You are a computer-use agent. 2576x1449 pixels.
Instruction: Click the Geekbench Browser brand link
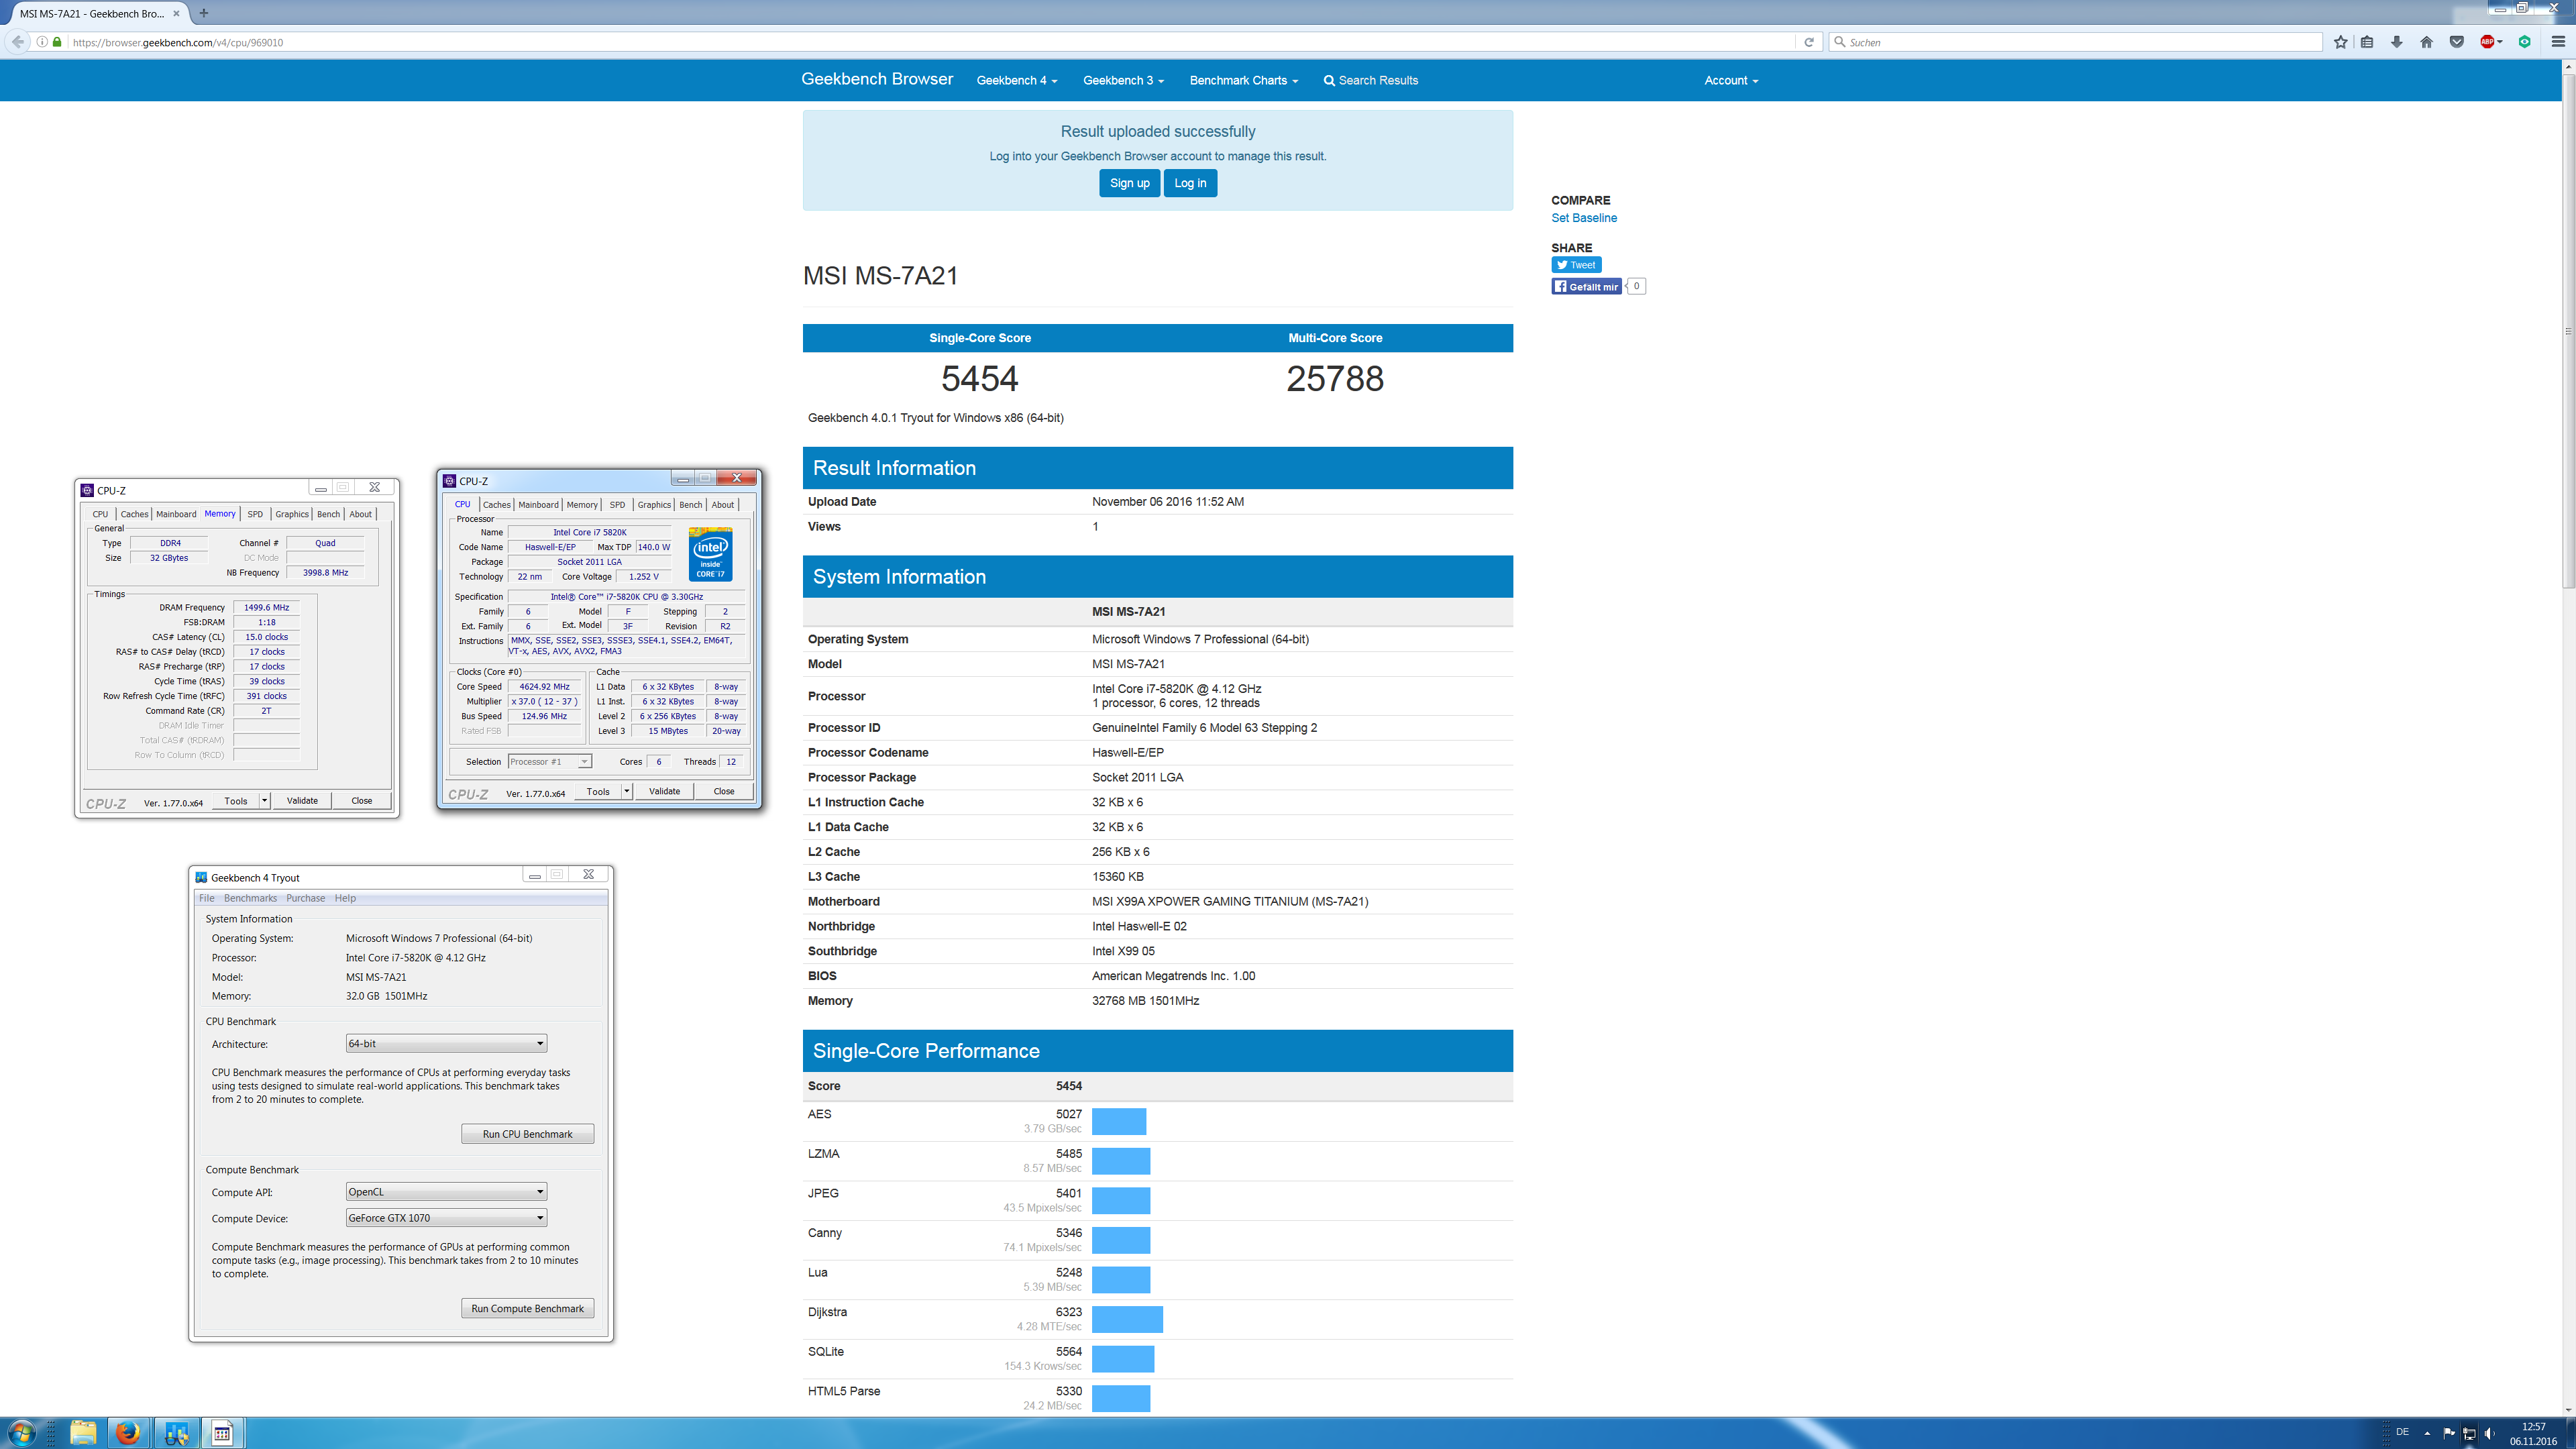tap(877, 79)
